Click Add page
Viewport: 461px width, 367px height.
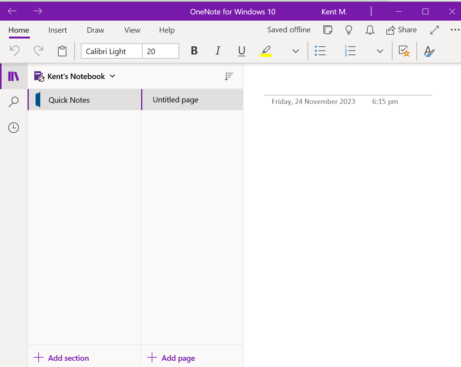coord(171,358)
